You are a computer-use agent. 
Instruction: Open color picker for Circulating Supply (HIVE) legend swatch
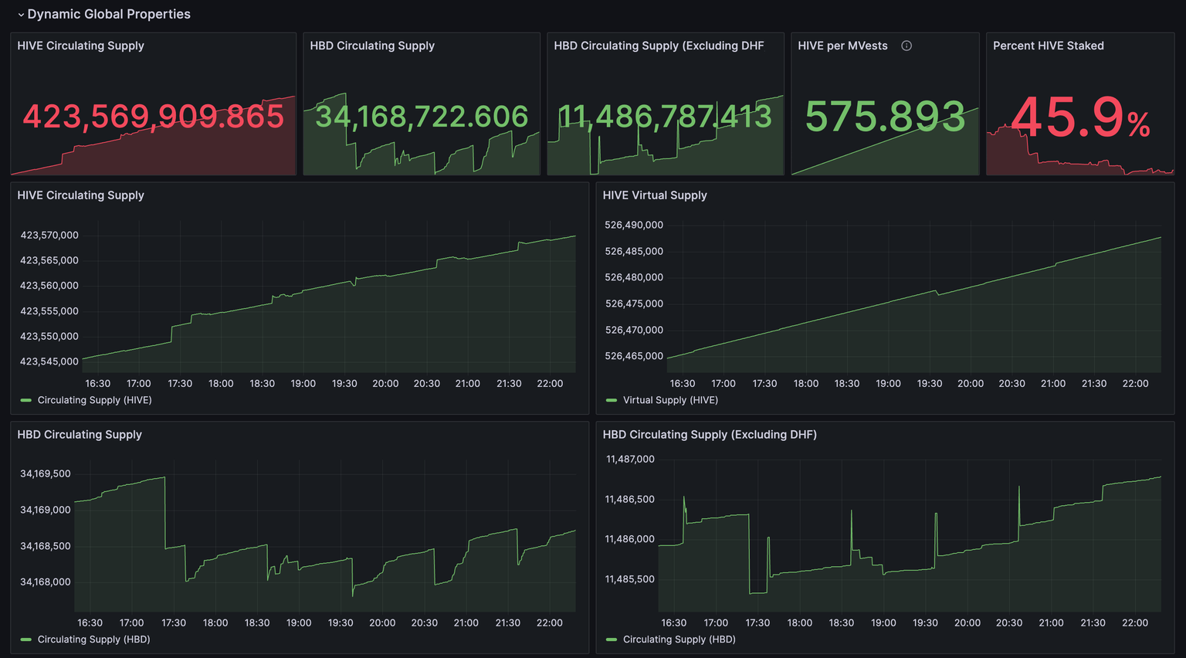tap(25, 400)
